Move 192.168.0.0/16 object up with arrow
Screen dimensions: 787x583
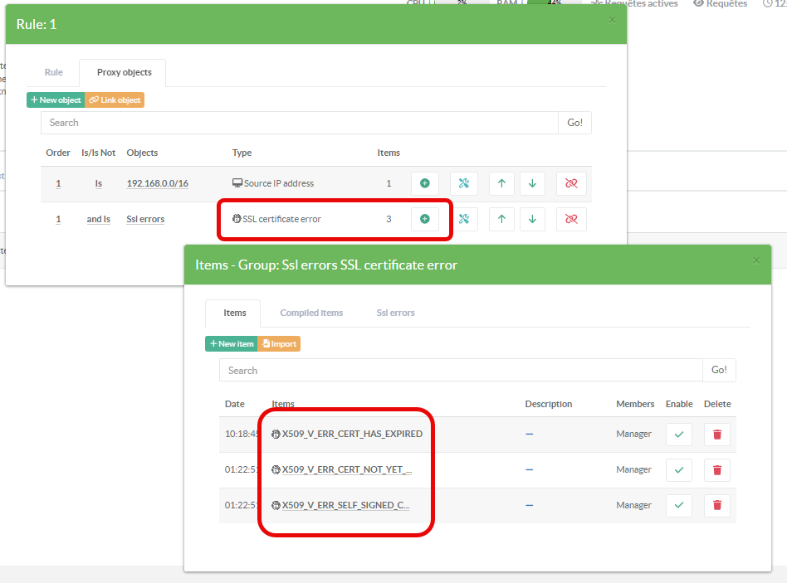(x=501, y=183)
